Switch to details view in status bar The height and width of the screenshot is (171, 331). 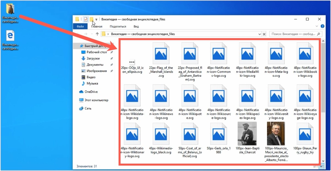(315, 166)
